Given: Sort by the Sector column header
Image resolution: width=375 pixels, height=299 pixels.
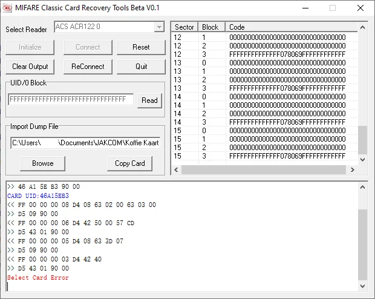Looking at the screenshot, I should point(184,27).
